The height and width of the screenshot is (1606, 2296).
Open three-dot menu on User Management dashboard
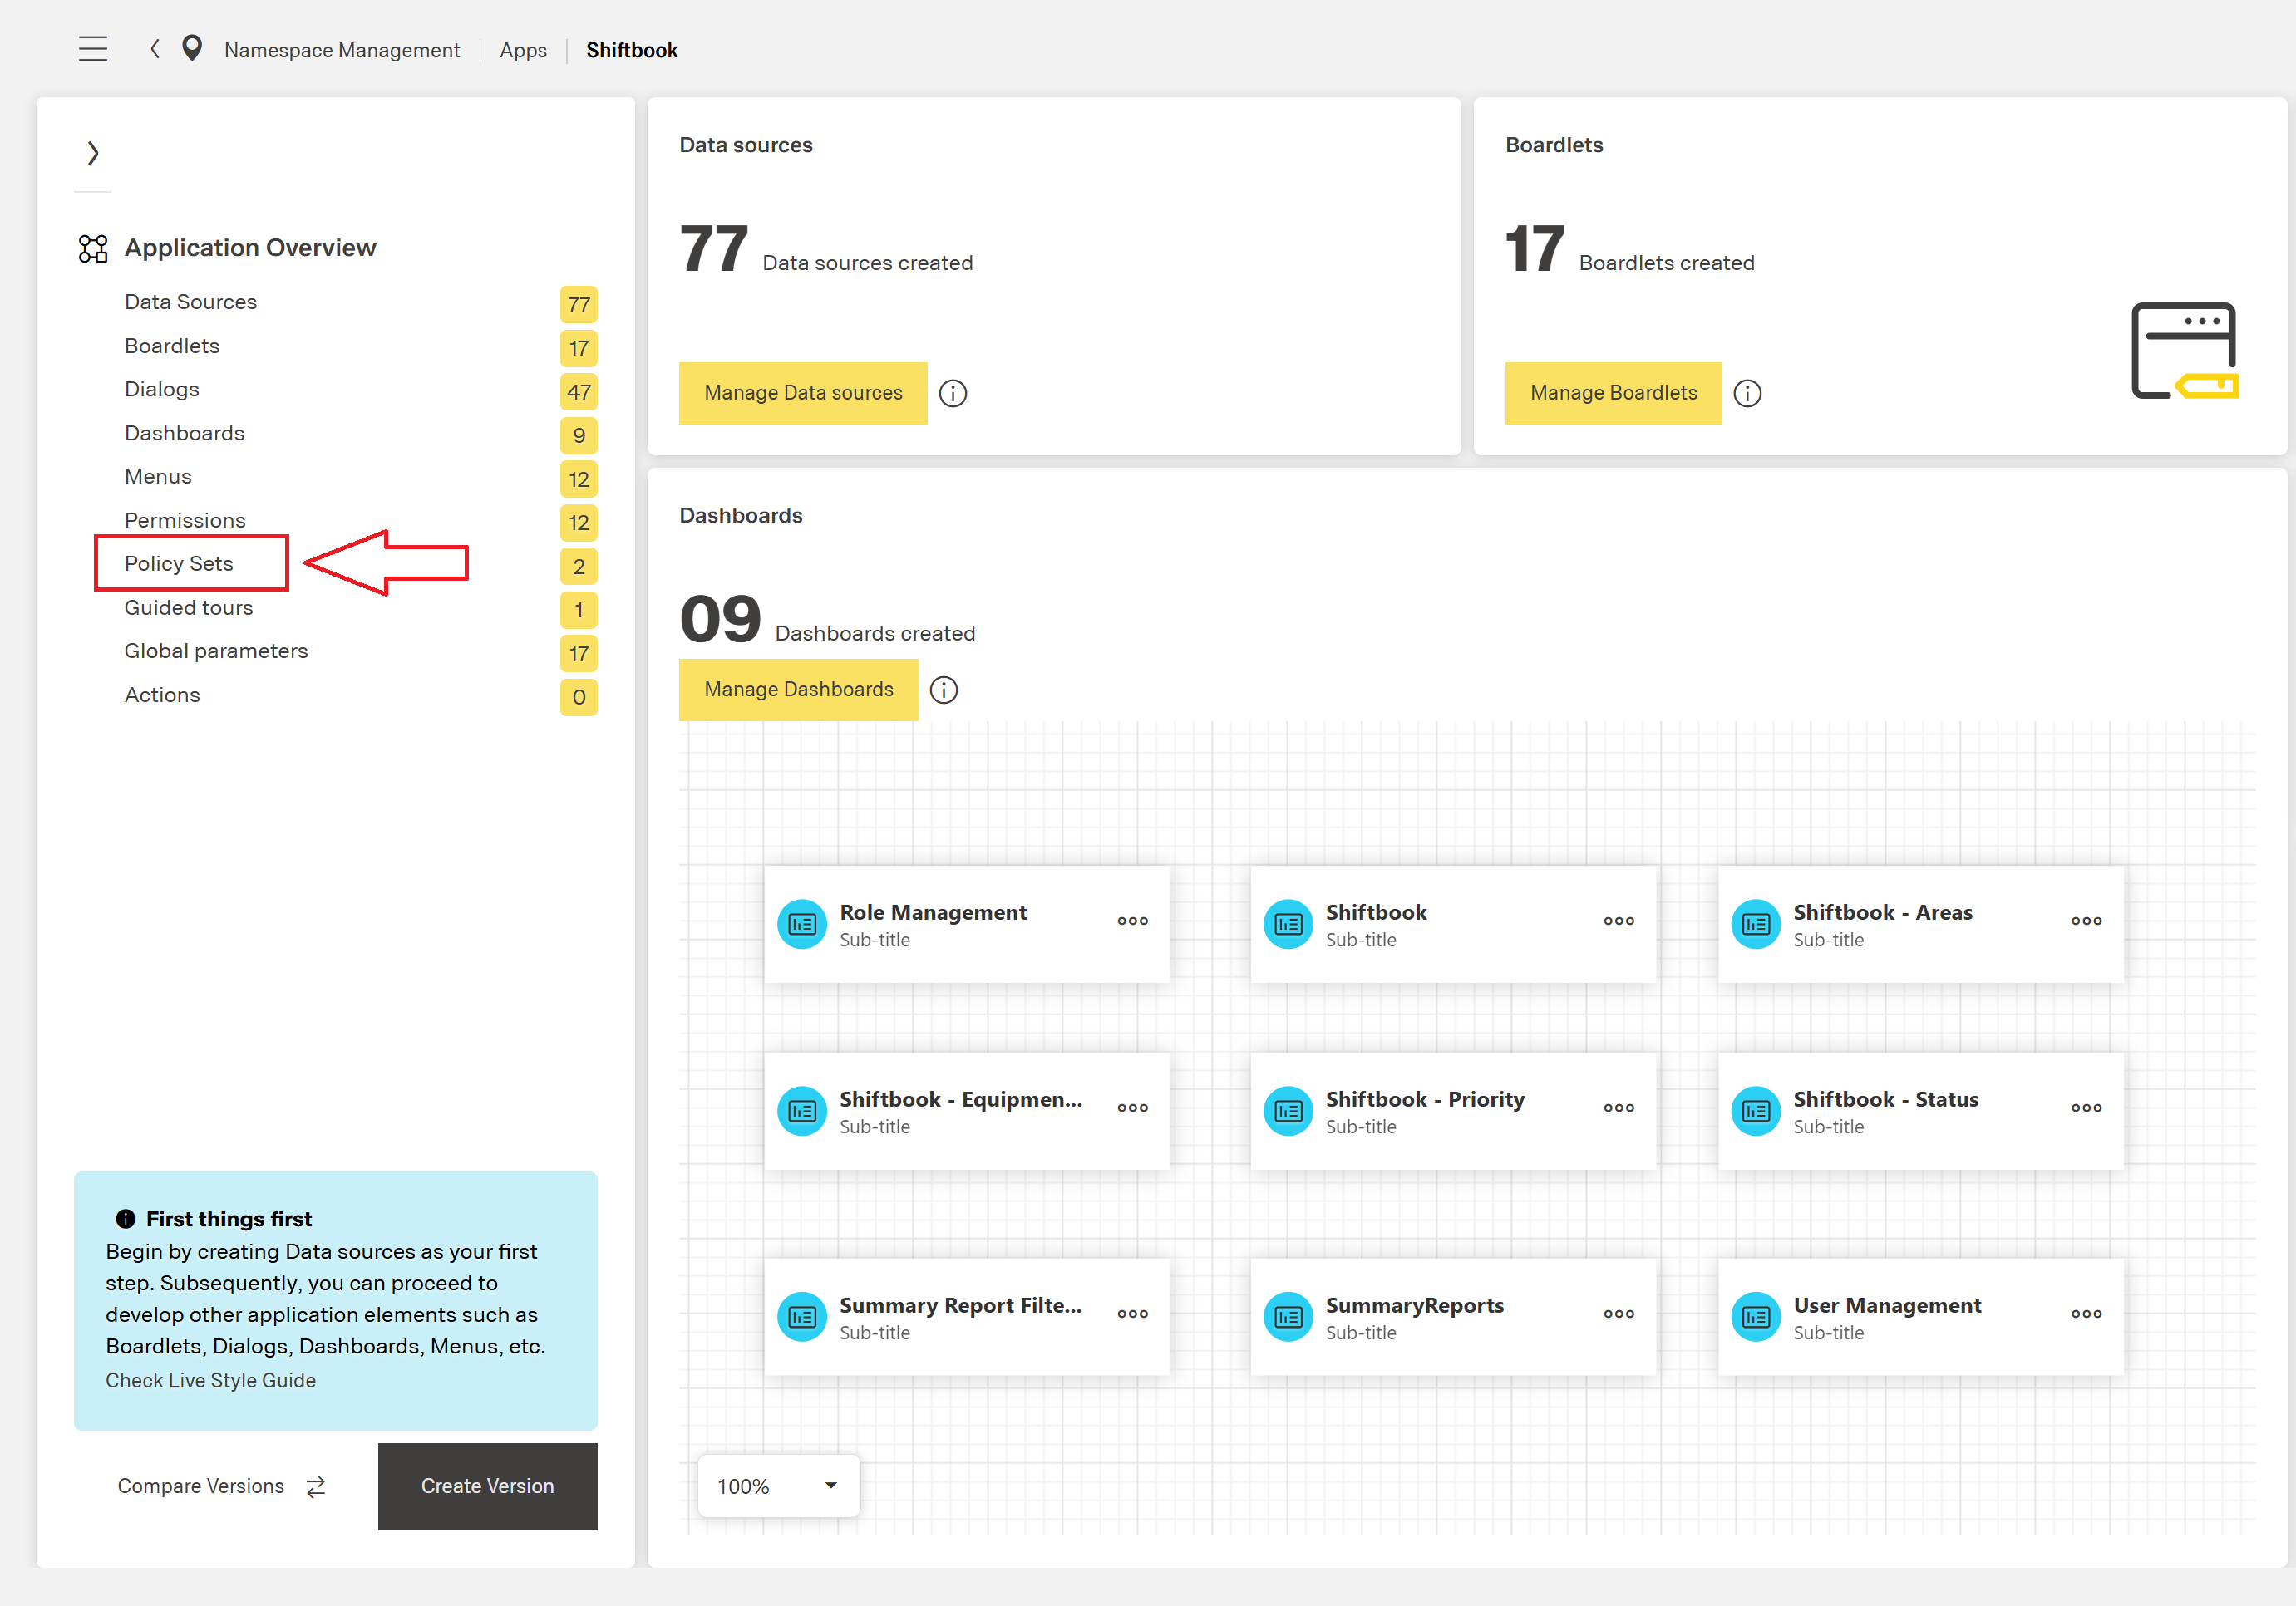[2086, 1314]
